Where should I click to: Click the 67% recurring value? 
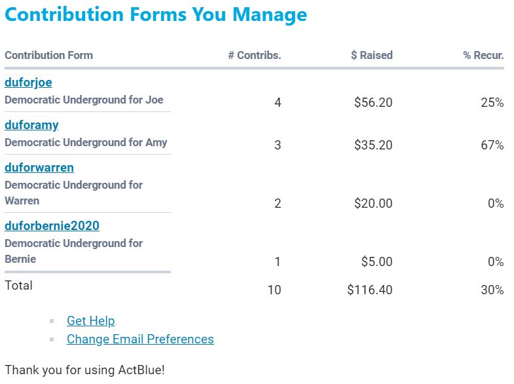point(492,145)
